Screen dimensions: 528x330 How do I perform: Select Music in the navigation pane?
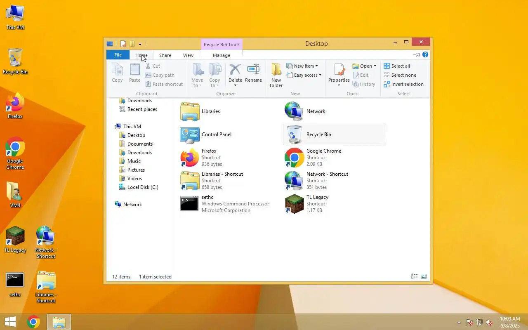(x=130, y=161)
